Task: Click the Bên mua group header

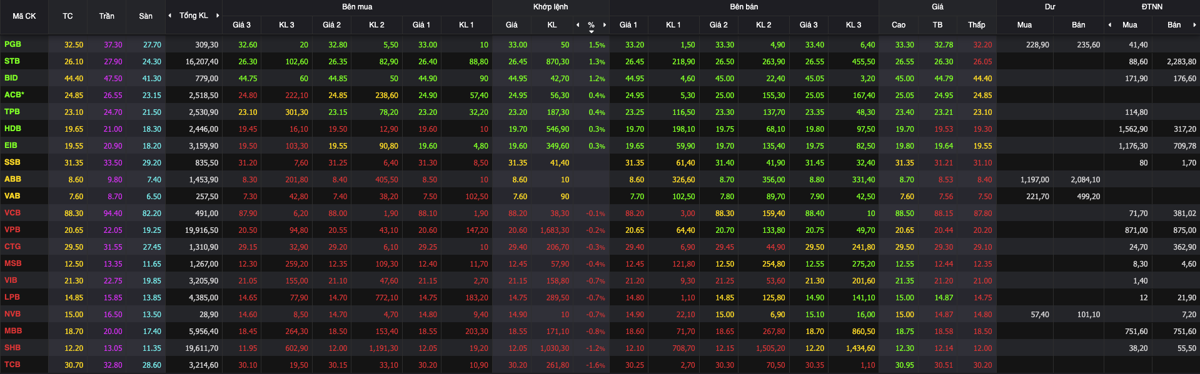Action: (357, 7)
